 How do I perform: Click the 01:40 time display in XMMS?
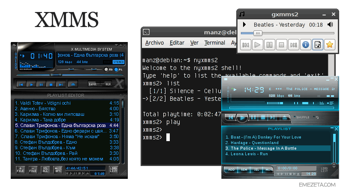click(x=41, y=56)
